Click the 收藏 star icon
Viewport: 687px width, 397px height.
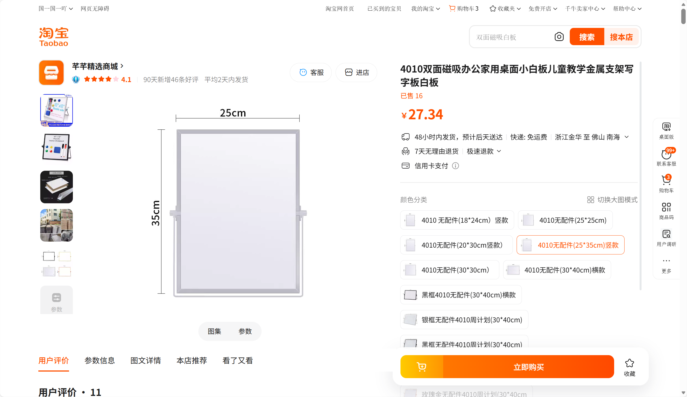629,363
